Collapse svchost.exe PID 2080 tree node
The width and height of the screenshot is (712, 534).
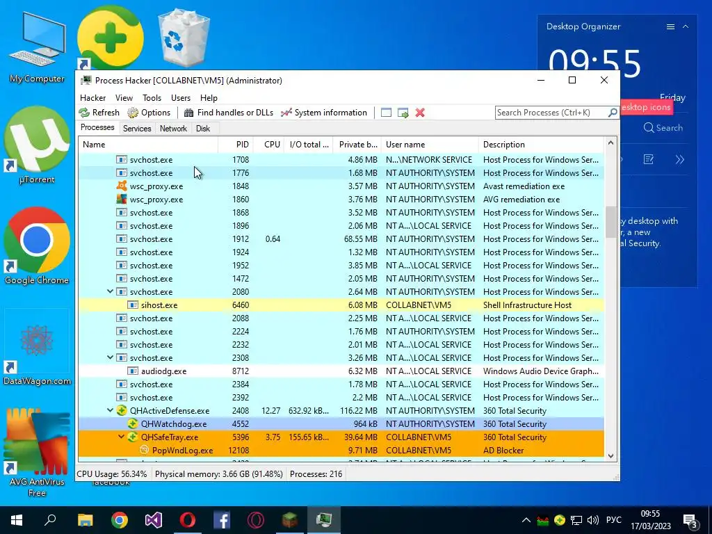110,291
